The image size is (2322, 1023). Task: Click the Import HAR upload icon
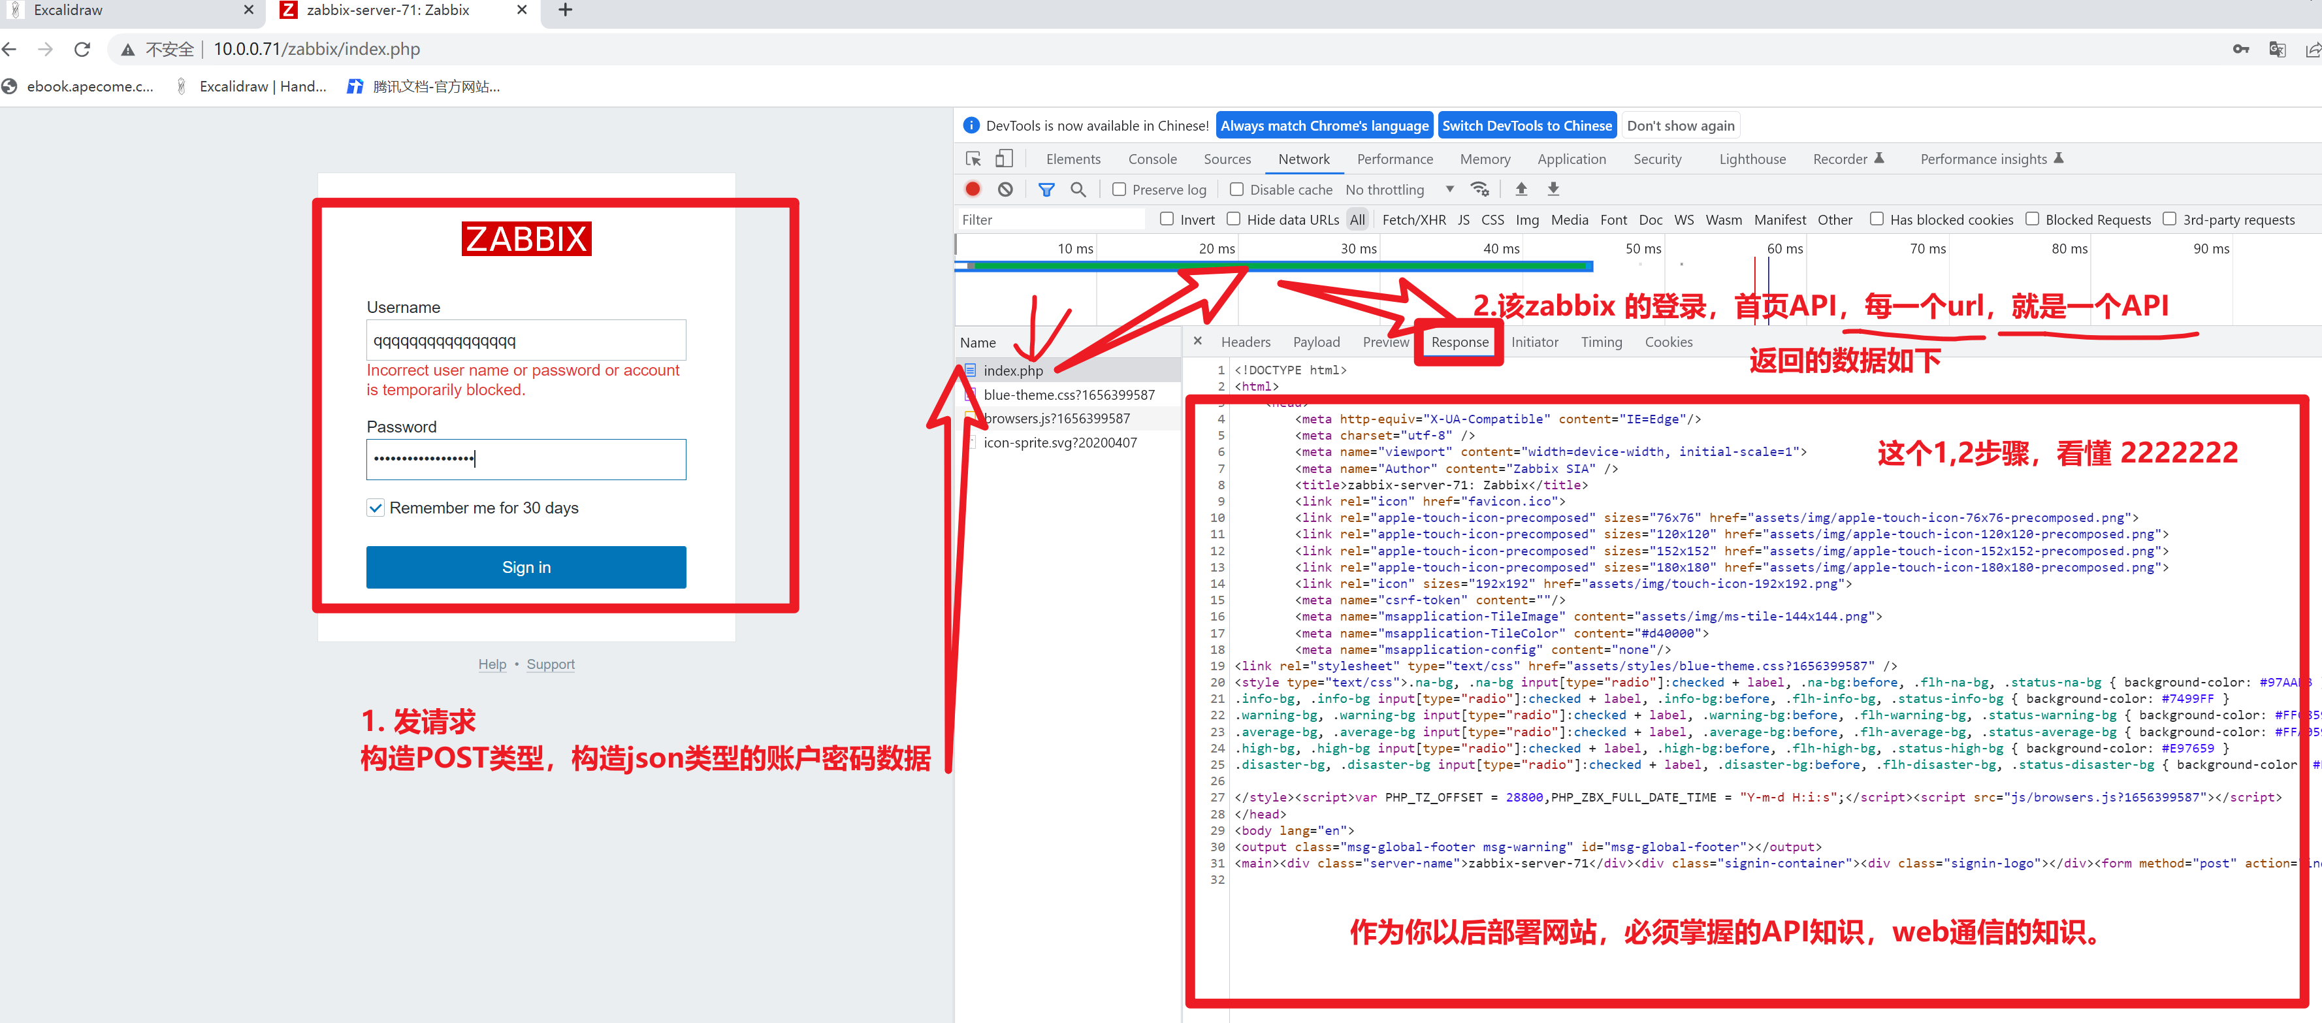point(1521,189)
